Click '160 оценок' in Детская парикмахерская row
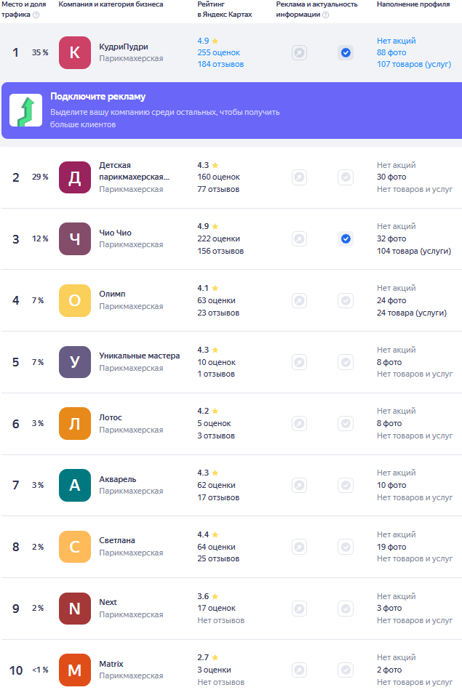This screenshot has height=698, width=462. (x=218, y=177)
